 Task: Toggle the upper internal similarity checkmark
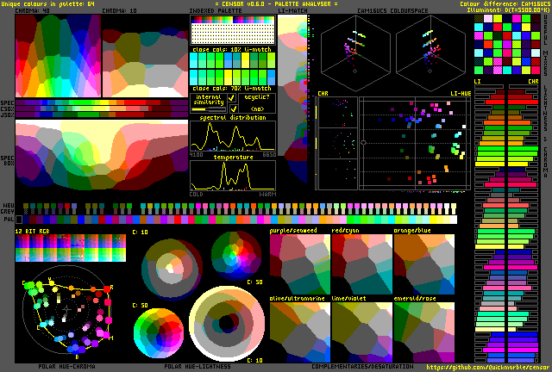tap(233, 100)
